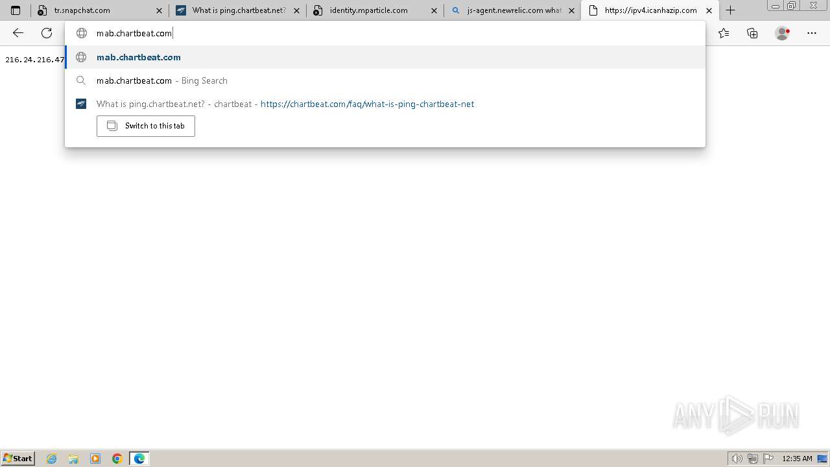Open the tab actions menu icon
Screen dimensions: 830x467
pos(16,10)
